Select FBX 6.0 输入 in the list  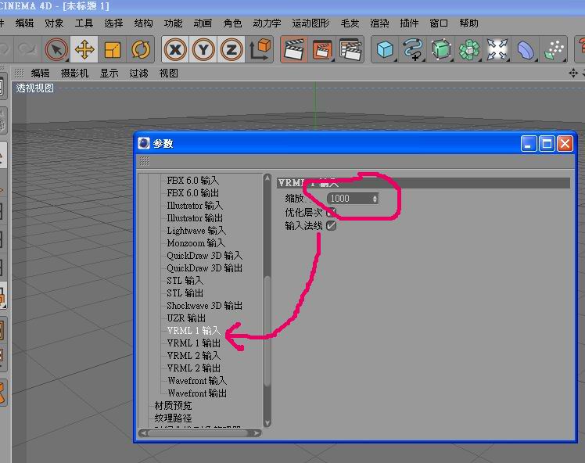[193, 181]
